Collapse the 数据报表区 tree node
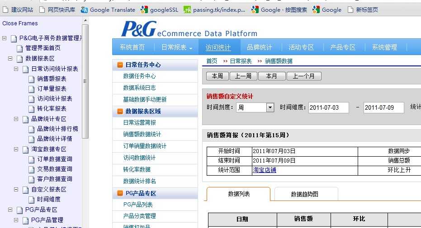This screenshot has height=228, width=421. click(x=10, y=58)
